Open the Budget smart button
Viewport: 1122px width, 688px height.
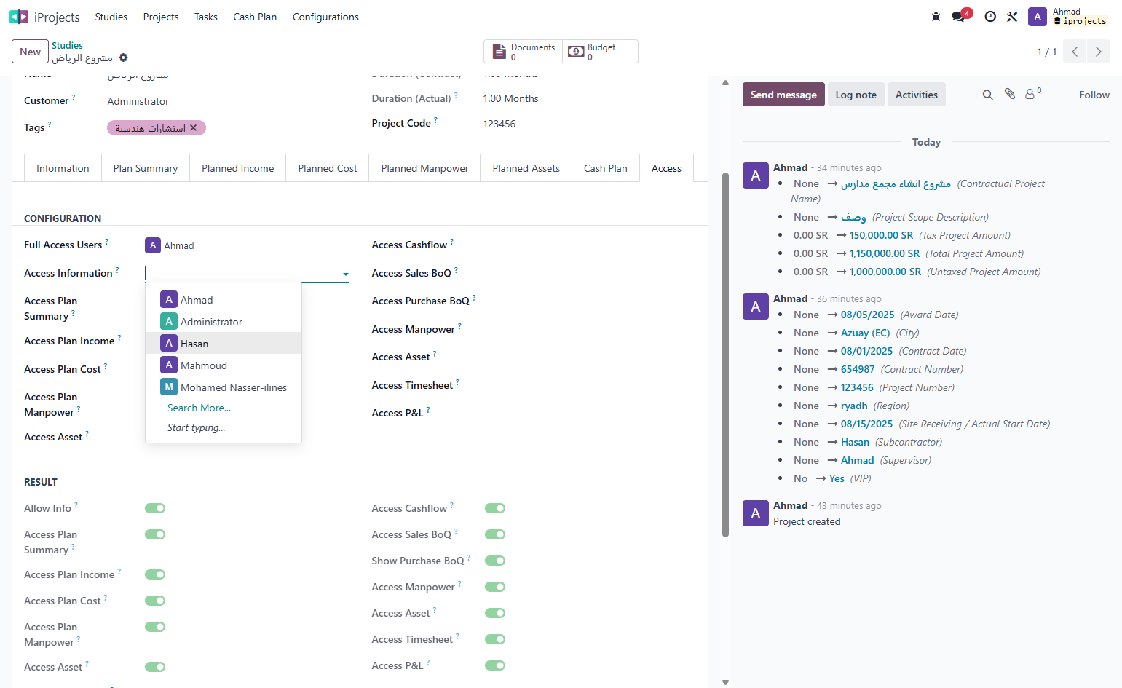click(600, 52)
